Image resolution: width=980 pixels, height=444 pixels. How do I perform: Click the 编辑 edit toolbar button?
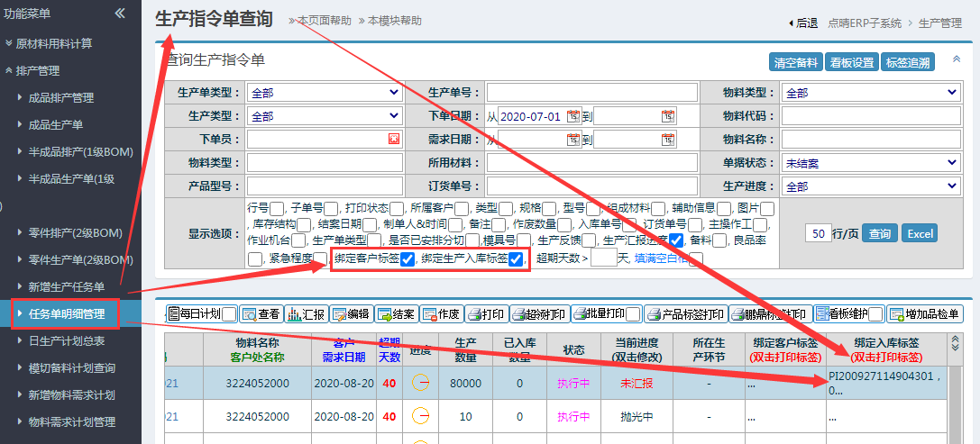(x=351, y=314)
